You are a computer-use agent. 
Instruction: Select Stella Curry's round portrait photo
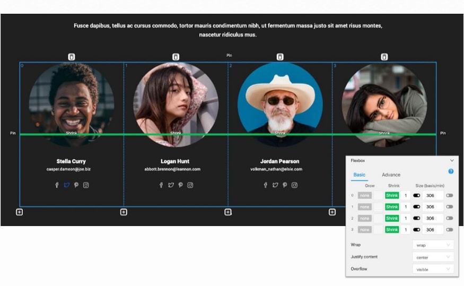(x=72, y=105)
